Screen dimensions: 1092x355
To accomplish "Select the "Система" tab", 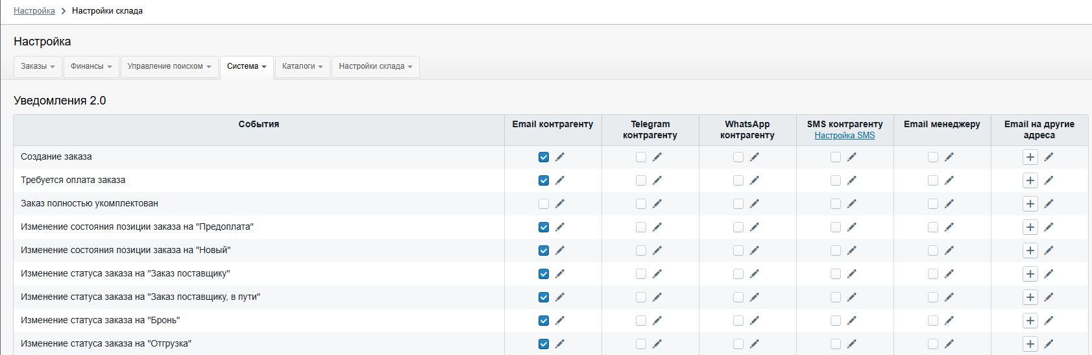I will [247, 66].
